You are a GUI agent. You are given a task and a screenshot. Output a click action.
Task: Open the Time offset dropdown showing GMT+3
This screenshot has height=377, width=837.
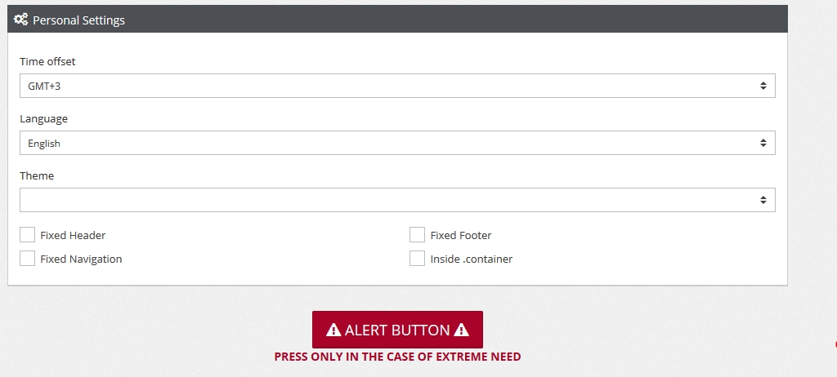392,86
